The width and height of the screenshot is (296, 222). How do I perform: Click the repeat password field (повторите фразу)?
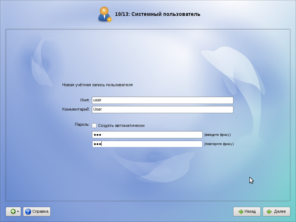(x=147, y=144)
